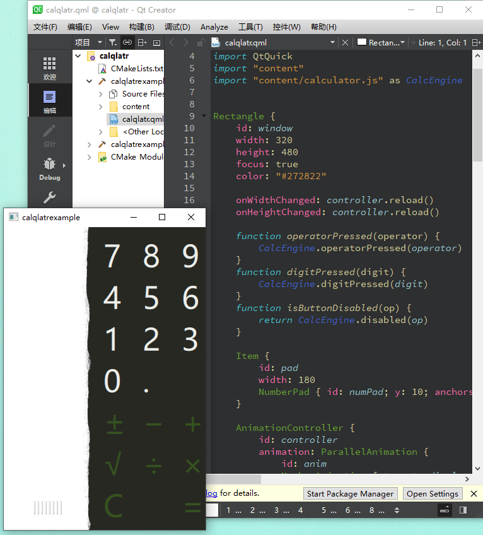Viewport: 483px width, 535px height.
Task: Open the 欢迎 welcome mode
Action: pos(50,68)
